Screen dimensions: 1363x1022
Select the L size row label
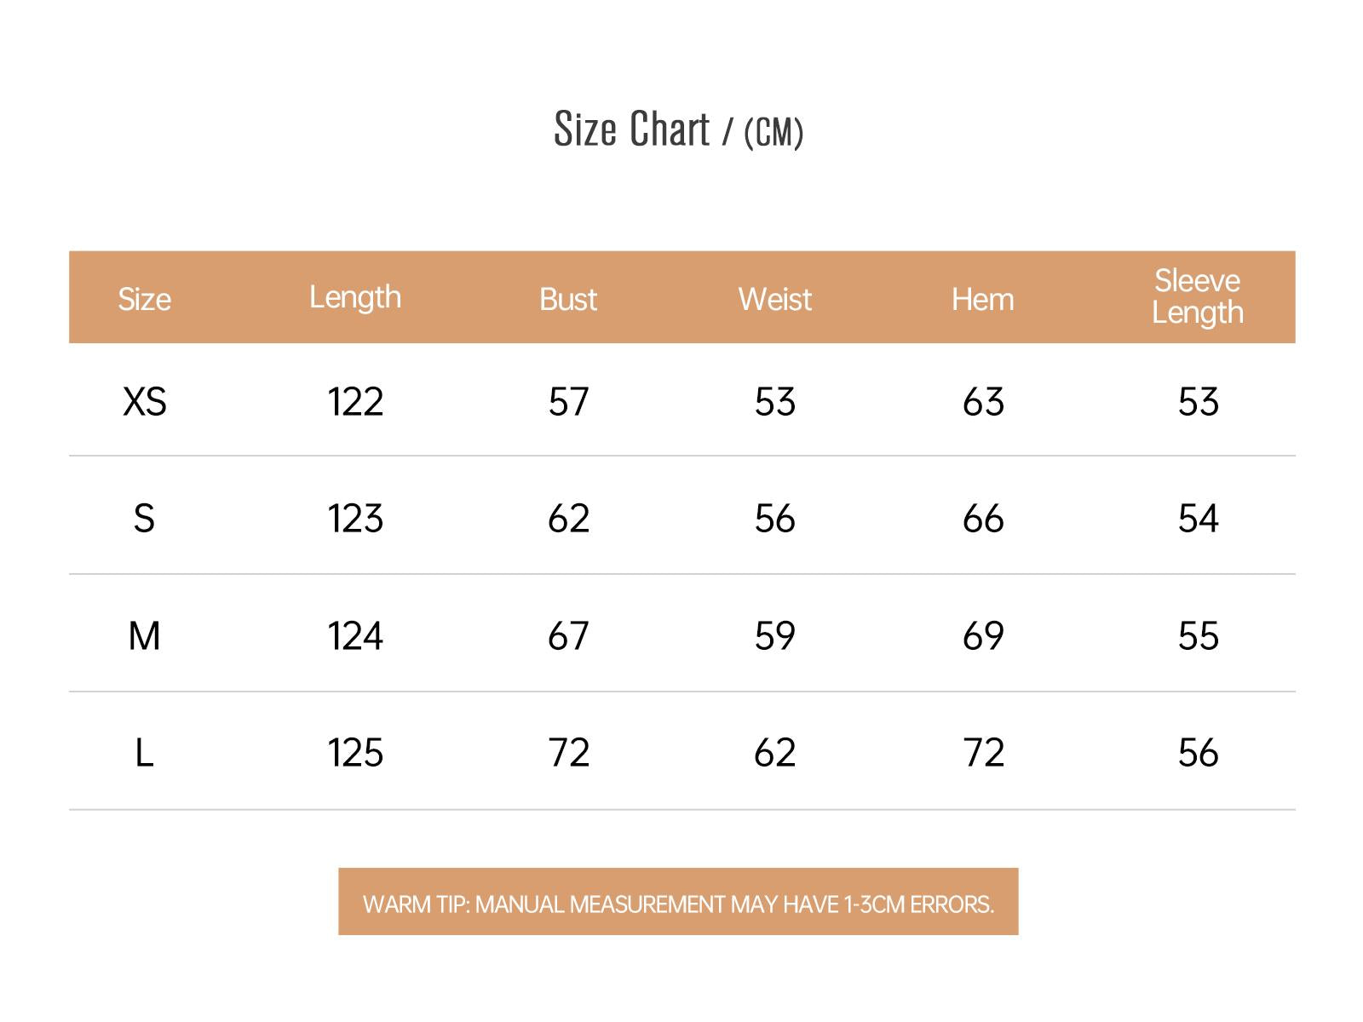[x=144, y=753]
